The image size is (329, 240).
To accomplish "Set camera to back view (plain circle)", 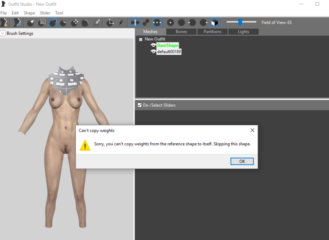I will coord(182,22).
